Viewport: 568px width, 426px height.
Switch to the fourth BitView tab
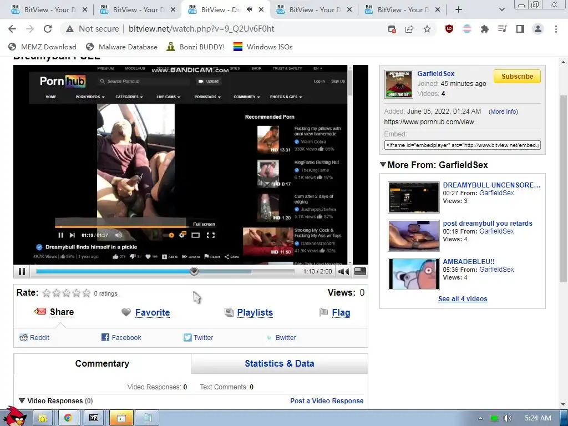coord(314,10)
